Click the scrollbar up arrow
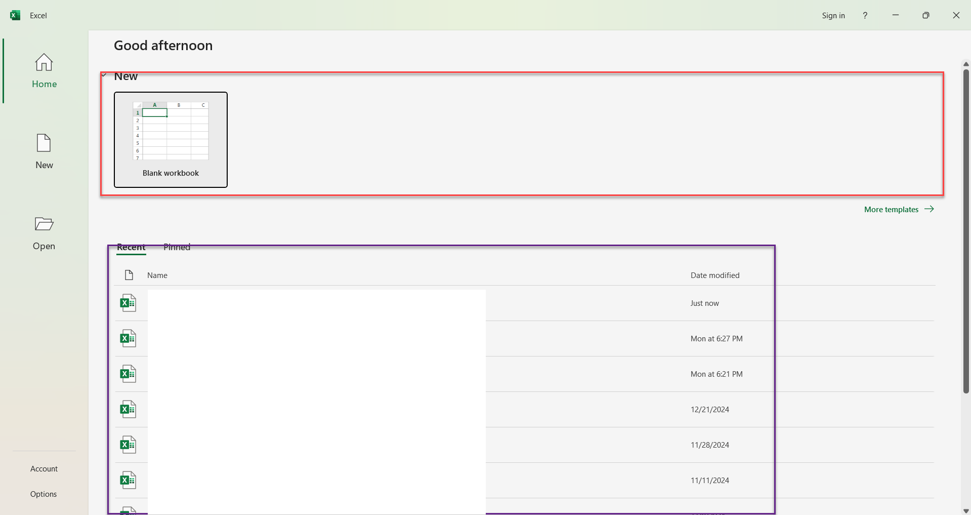The height and width of the screenshot is (515, 971). pyautogui.click(x=966, y=64)
